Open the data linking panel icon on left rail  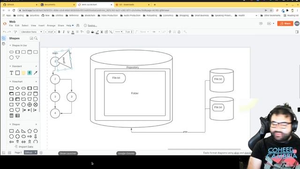[x=3, y=44]
